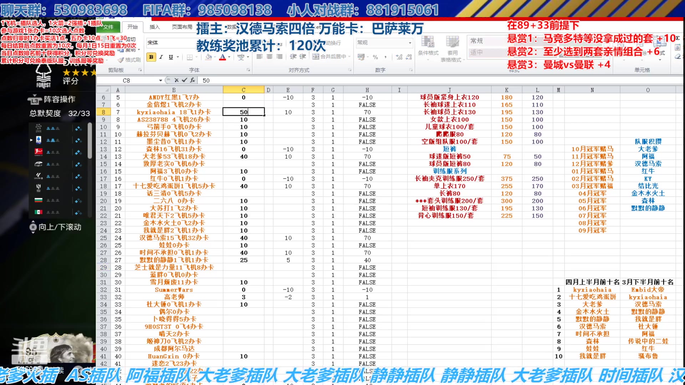This screenshot has height=385, width=685.
Task: Switch to the Home (开始) tab
Action: pyautogui.click(x=132, y=27)
